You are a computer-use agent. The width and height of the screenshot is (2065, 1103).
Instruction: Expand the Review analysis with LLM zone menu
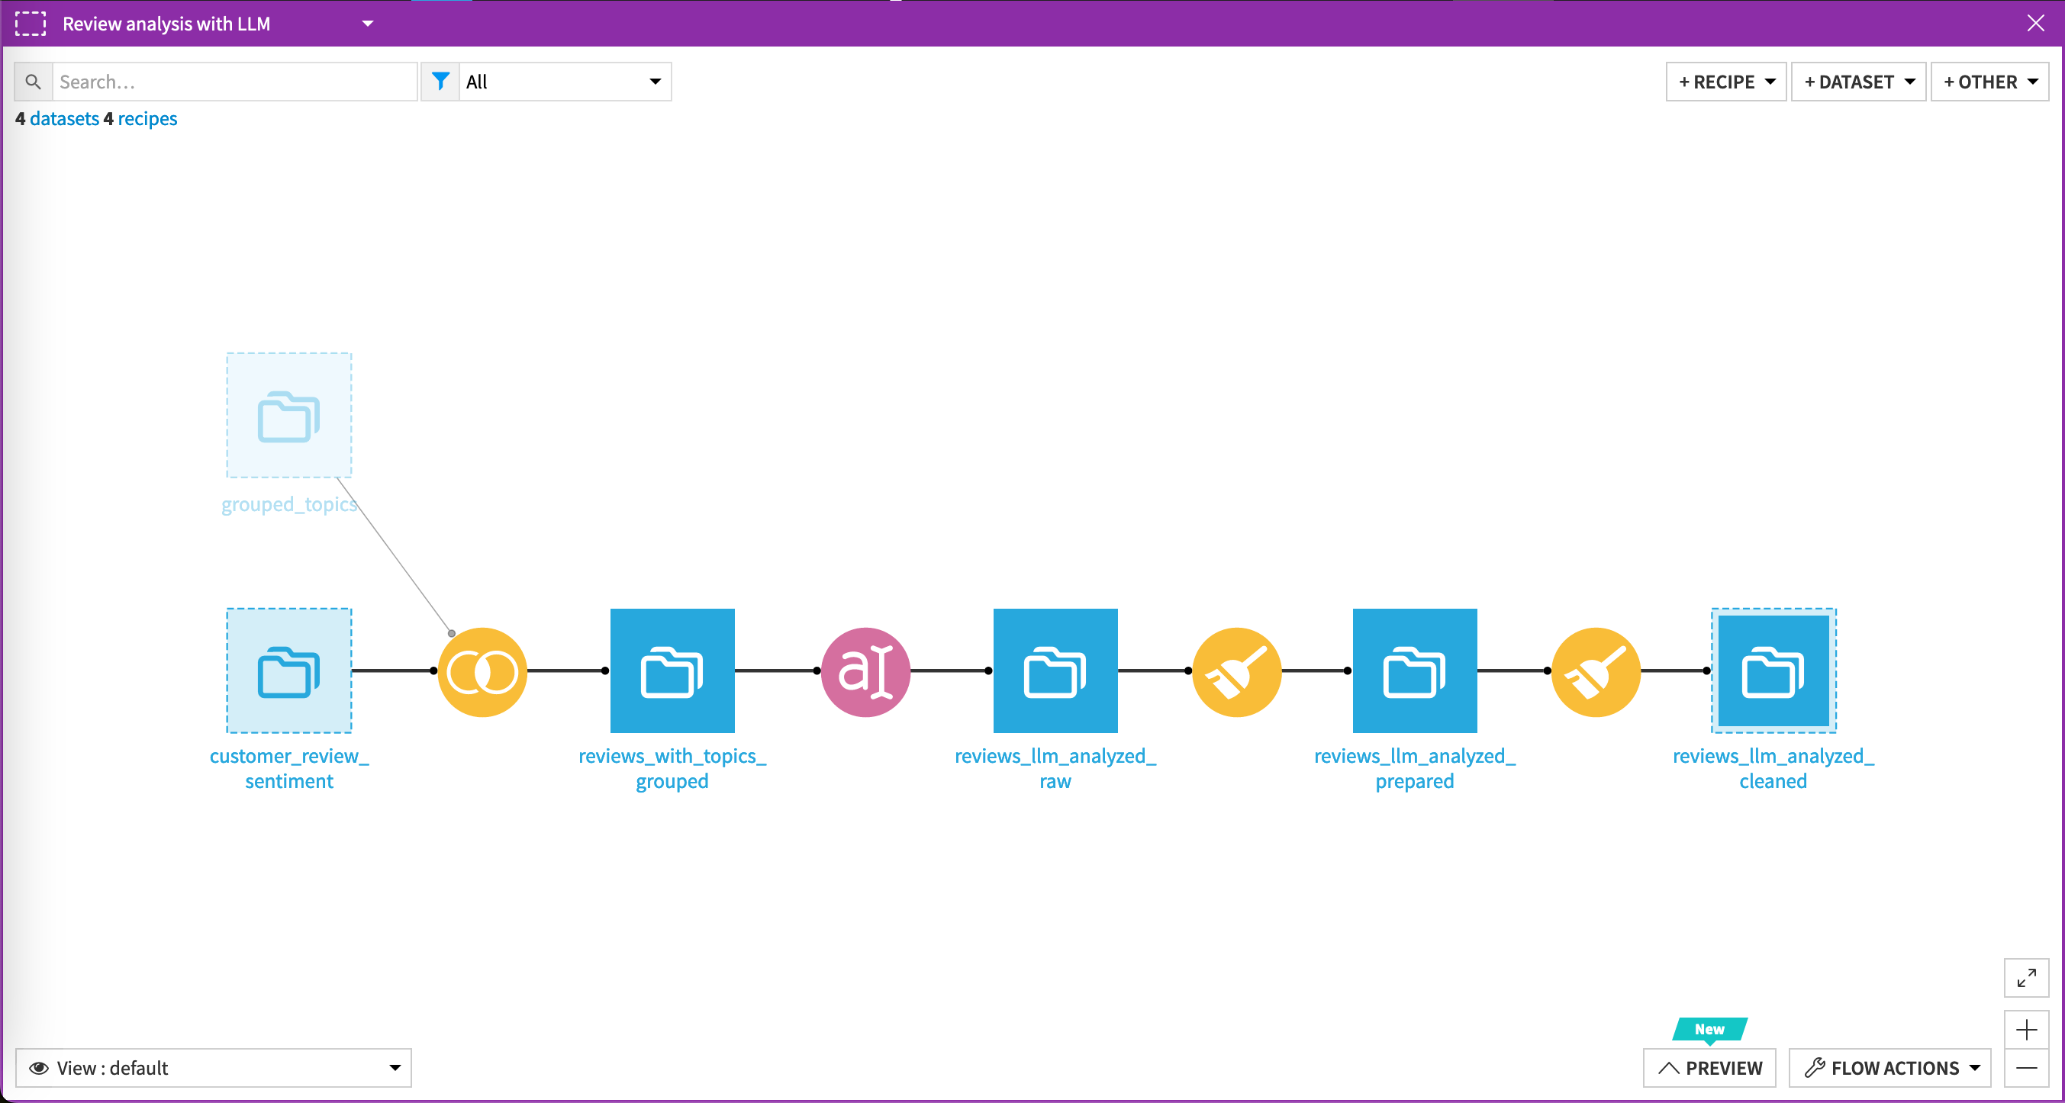pos(368,23)
